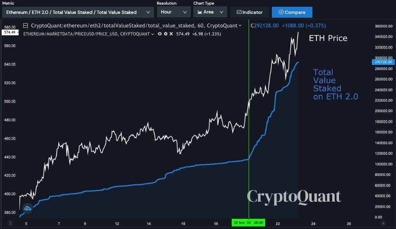Toggle visibility eye for PRICE_USD series
This screenshot has height=229, width=396.
[160, 34]
